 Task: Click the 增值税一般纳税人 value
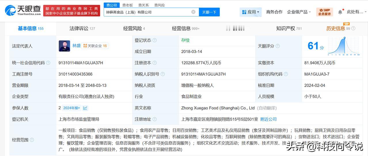tap(198, 85)
